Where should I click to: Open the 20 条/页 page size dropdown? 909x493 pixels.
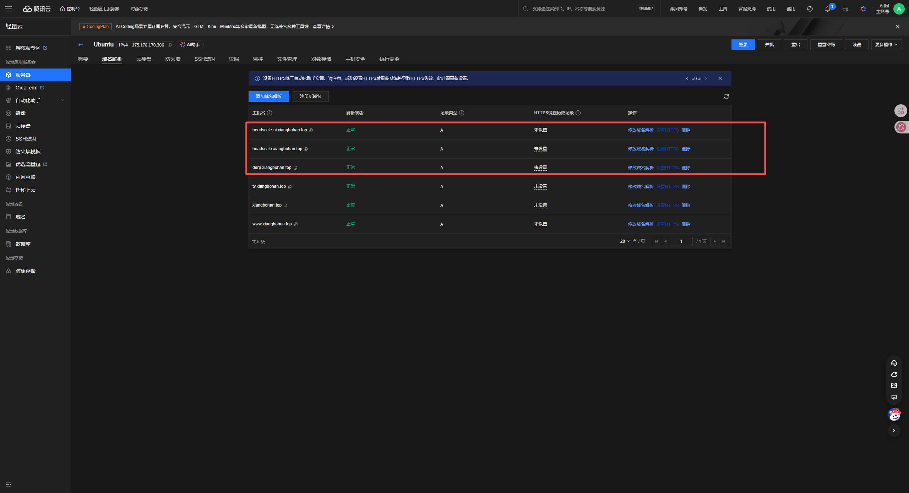[x=625, y=241]
